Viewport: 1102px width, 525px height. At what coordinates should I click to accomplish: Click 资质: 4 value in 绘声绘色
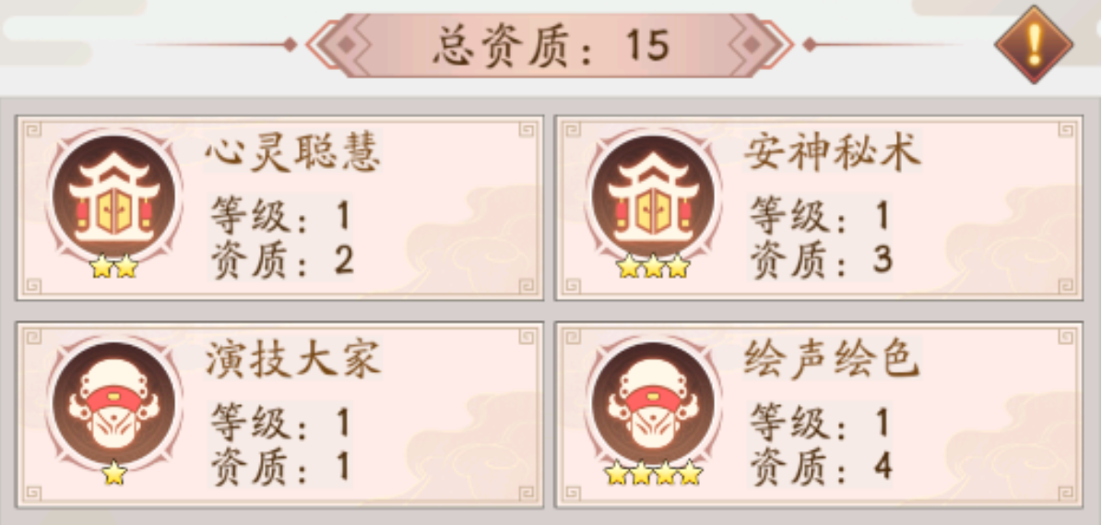tap(821, 467)
